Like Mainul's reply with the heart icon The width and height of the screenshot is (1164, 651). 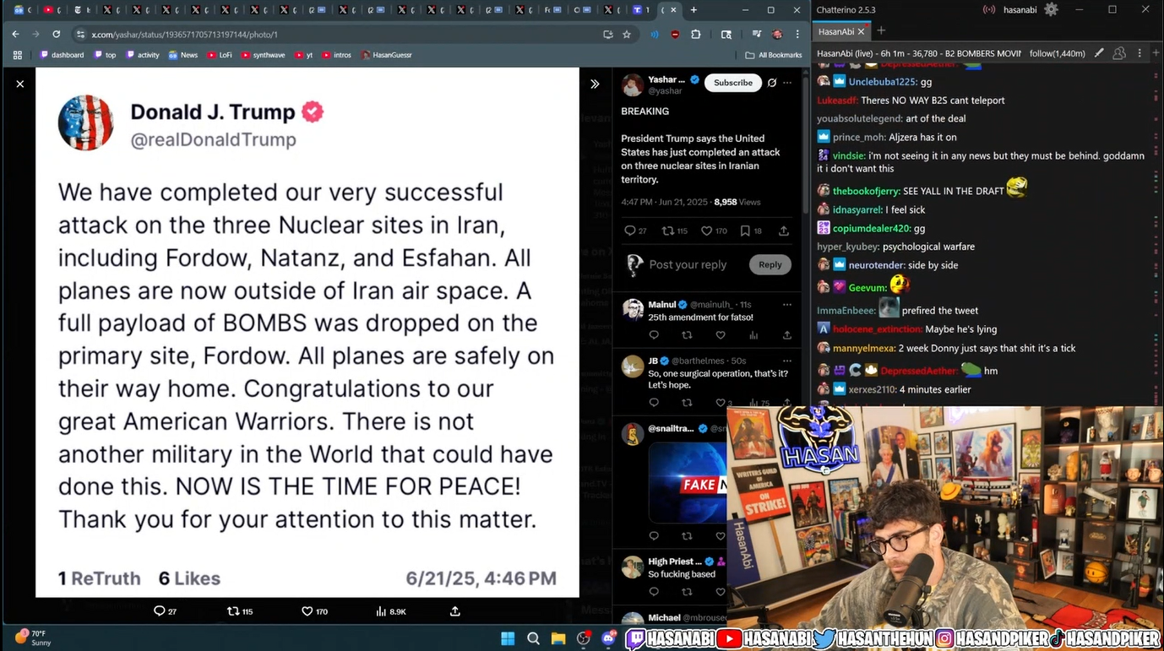[720, 335]
